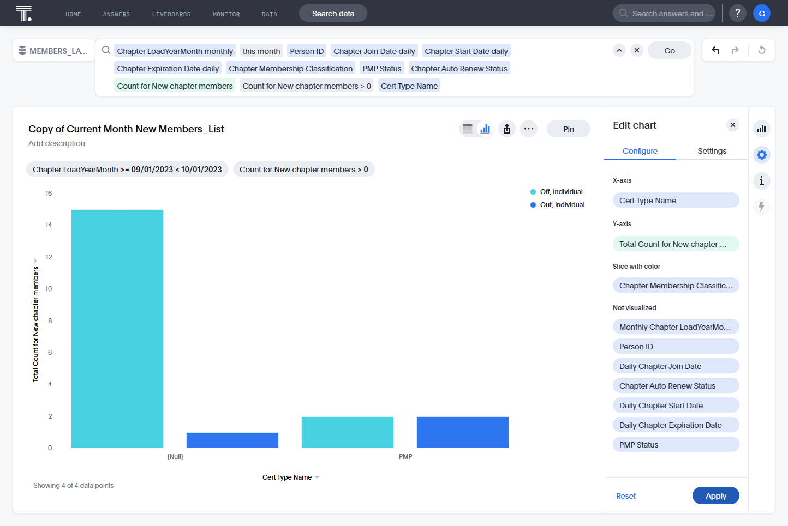The height and width of the screenshot is (526, 788).
Task: Open the MONITOR menu
Action: (226, 14)
